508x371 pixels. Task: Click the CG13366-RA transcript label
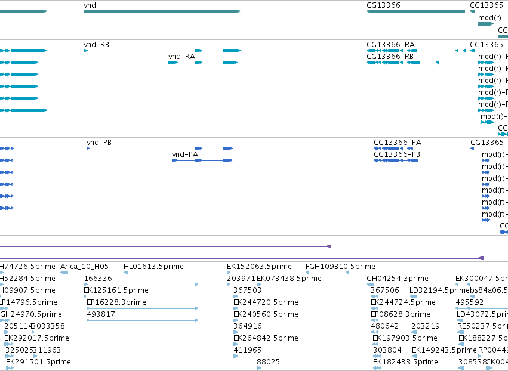click(391, 45)
